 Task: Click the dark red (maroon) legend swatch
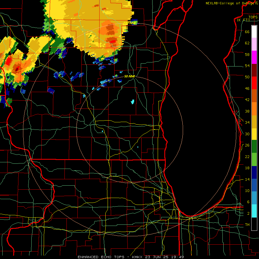[254, 70]
